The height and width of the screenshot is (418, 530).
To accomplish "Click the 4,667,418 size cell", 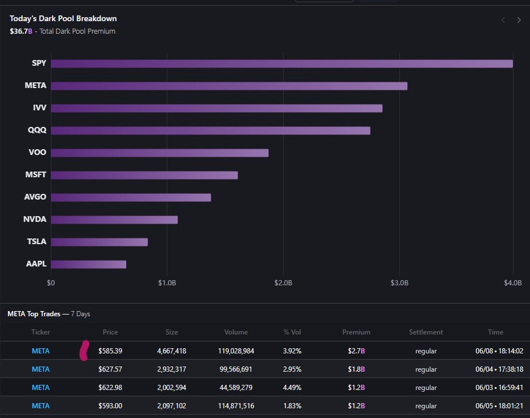I will (172, 351).
